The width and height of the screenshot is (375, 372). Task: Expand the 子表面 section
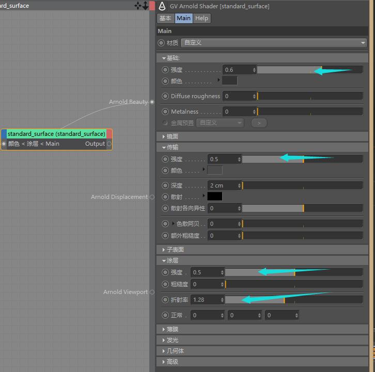click(x=164, y=250)
